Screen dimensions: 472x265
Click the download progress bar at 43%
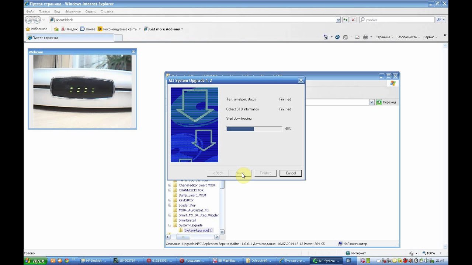point(254,129)
